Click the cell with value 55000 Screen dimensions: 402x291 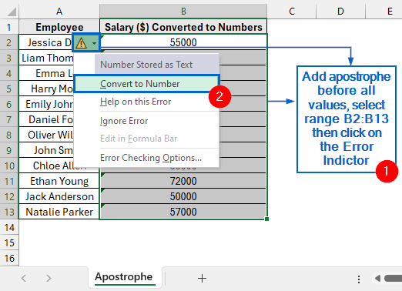tap(183, 42)
